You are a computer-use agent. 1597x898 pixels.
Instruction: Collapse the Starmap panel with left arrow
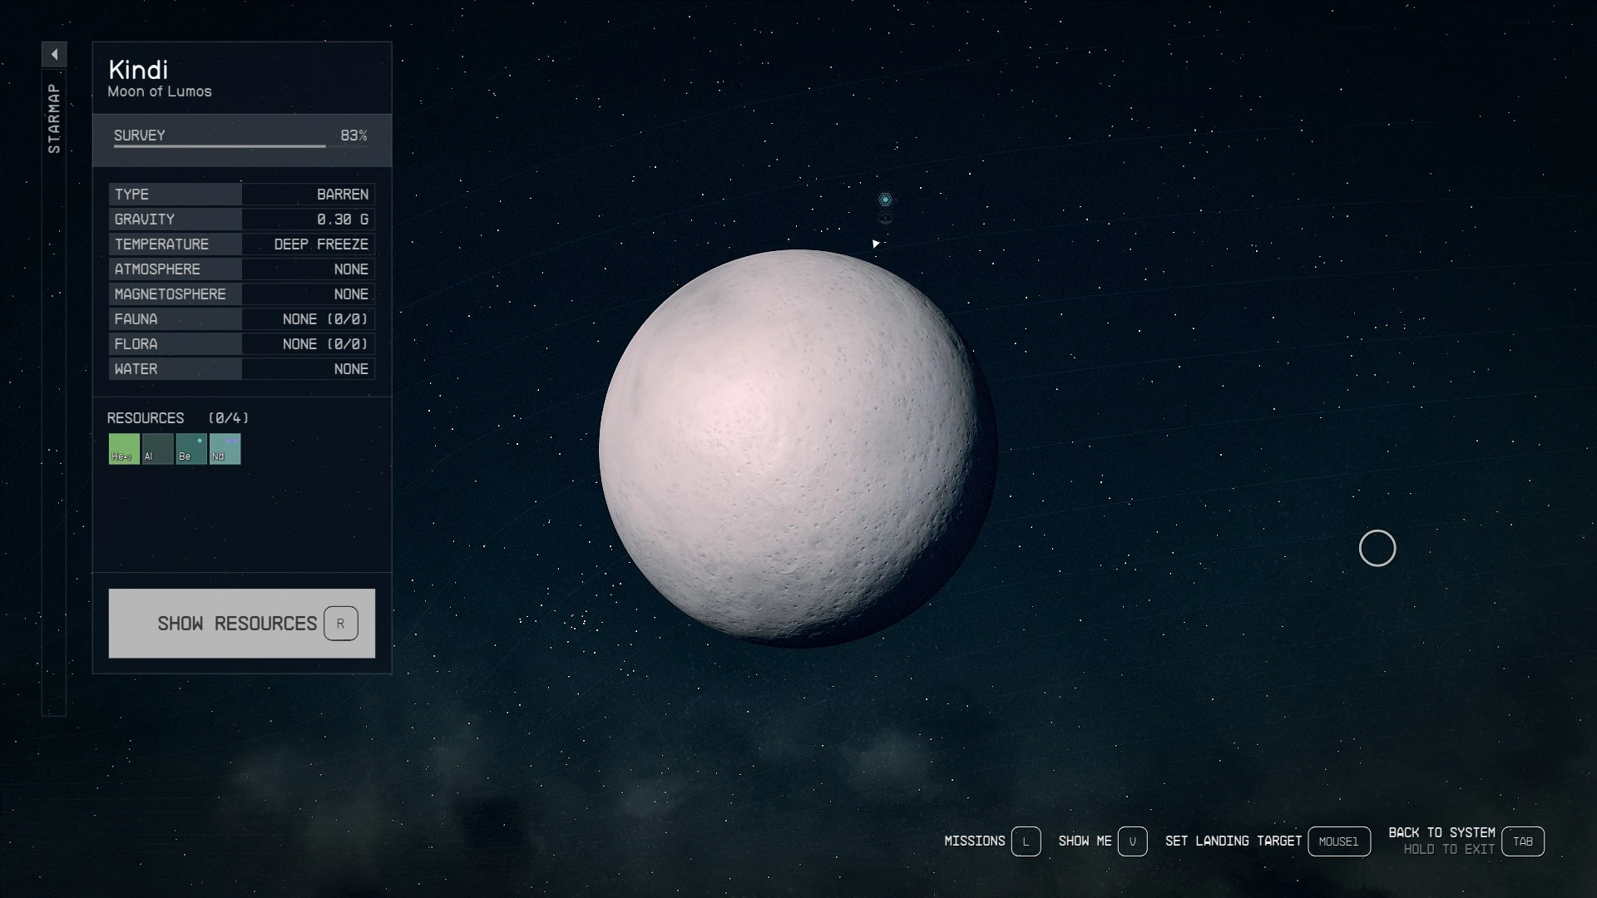pyautogui.click(x=54, y=55)
